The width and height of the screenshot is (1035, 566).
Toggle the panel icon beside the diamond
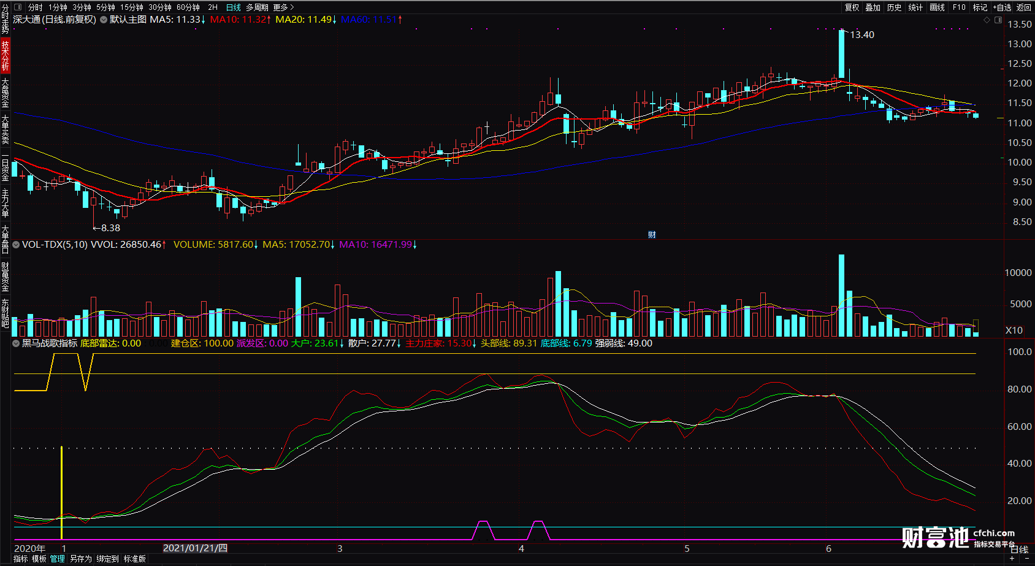(998, 20)
